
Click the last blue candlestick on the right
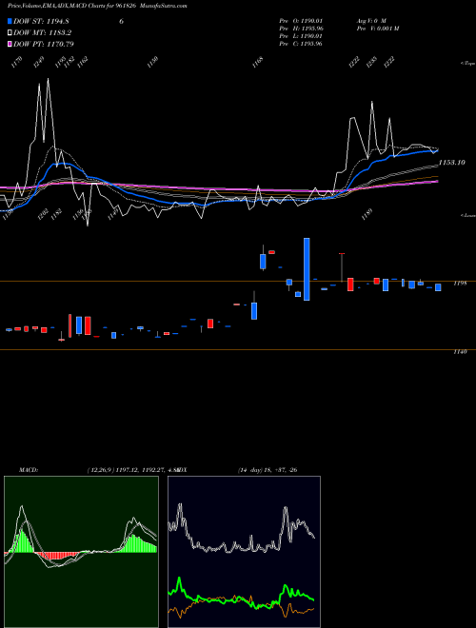click(438, 287)
